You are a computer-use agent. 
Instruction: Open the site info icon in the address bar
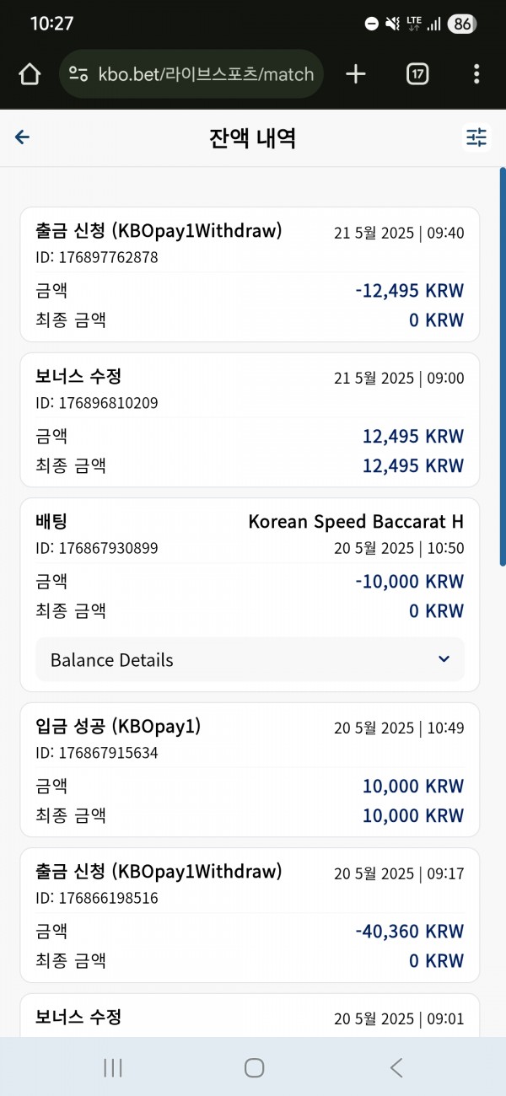78,74
